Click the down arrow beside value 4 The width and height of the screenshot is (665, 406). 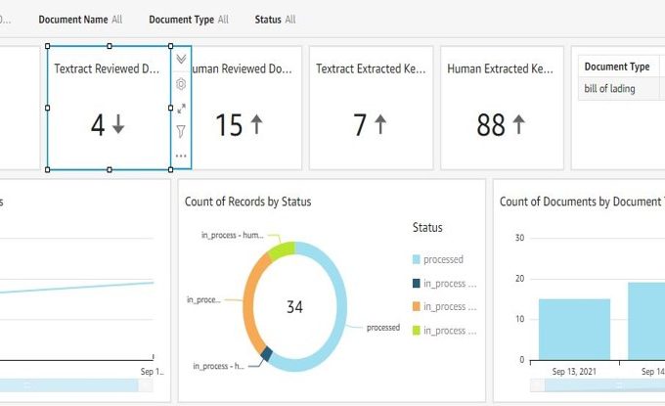pyautogui.click(x=118, y=125)
